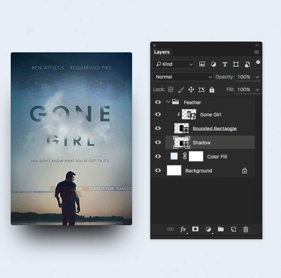Image resolution: width=281 pixels, height=278 pixels.
Task: Click the Gone Girl layer thumbnail
Action: coord(189,114)
